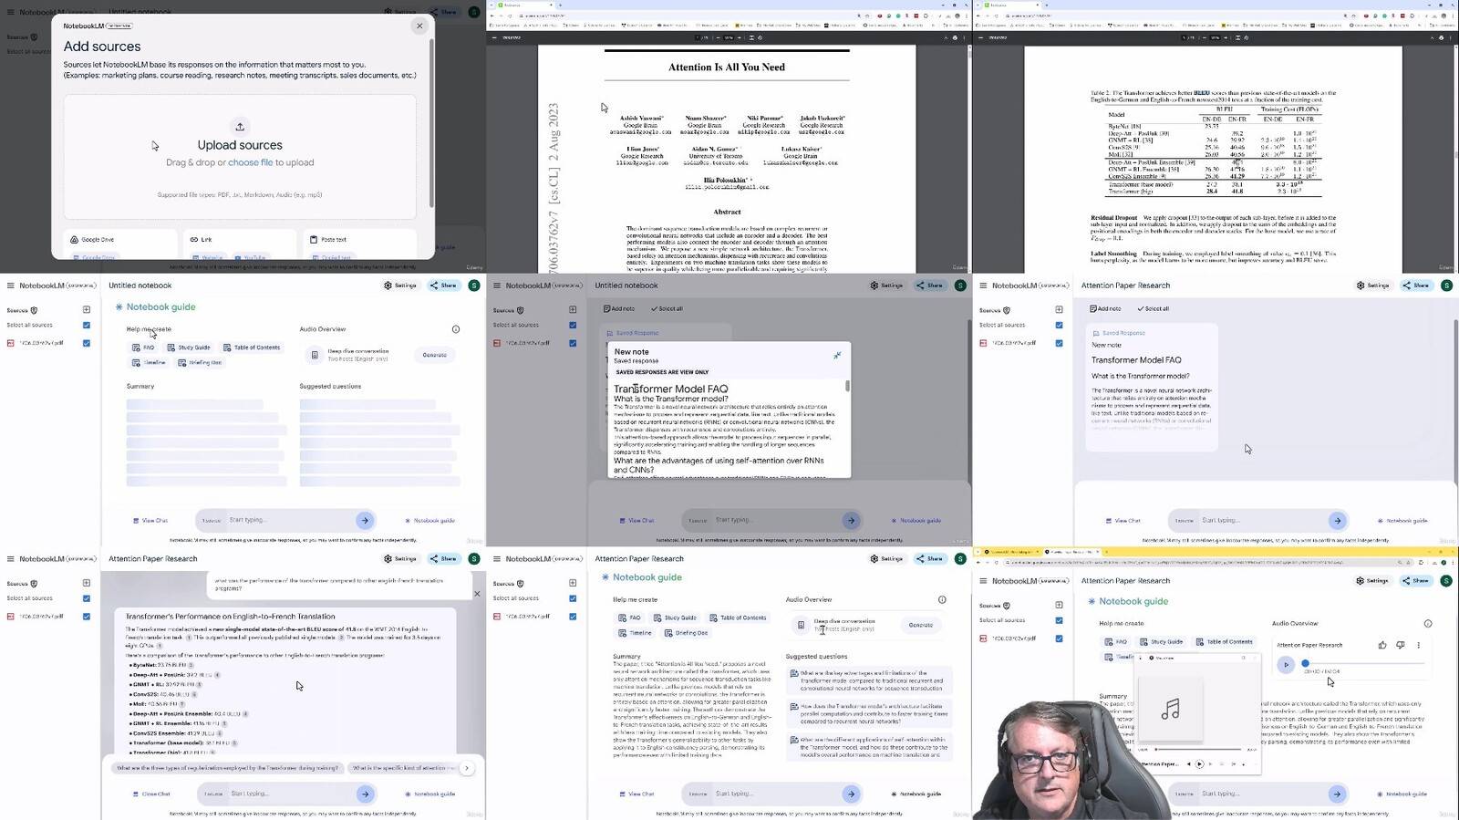Create Table of Contents in loading-summary notebook guide
Screen dimensions: 1459x820
coord(252,348)
